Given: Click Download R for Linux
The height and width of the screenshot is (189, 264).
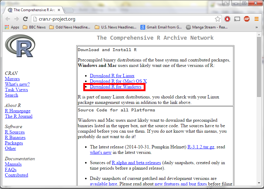Looking at the screenshot, I should [112, 76].
